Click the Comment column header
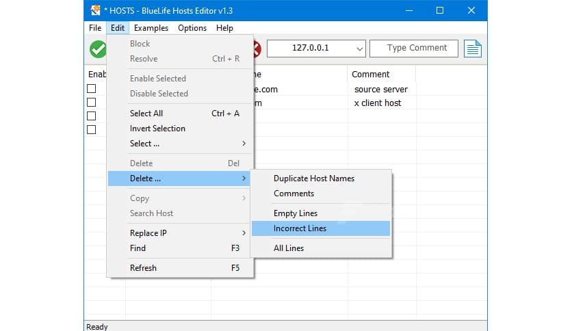This screenshot has height=331, width=572. click(x=382, y=75)
